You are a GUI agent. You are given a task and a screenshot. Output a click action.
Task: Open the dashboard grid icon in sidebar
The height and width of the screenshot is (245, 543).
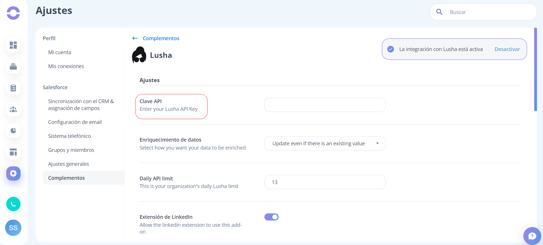point(13,45)
